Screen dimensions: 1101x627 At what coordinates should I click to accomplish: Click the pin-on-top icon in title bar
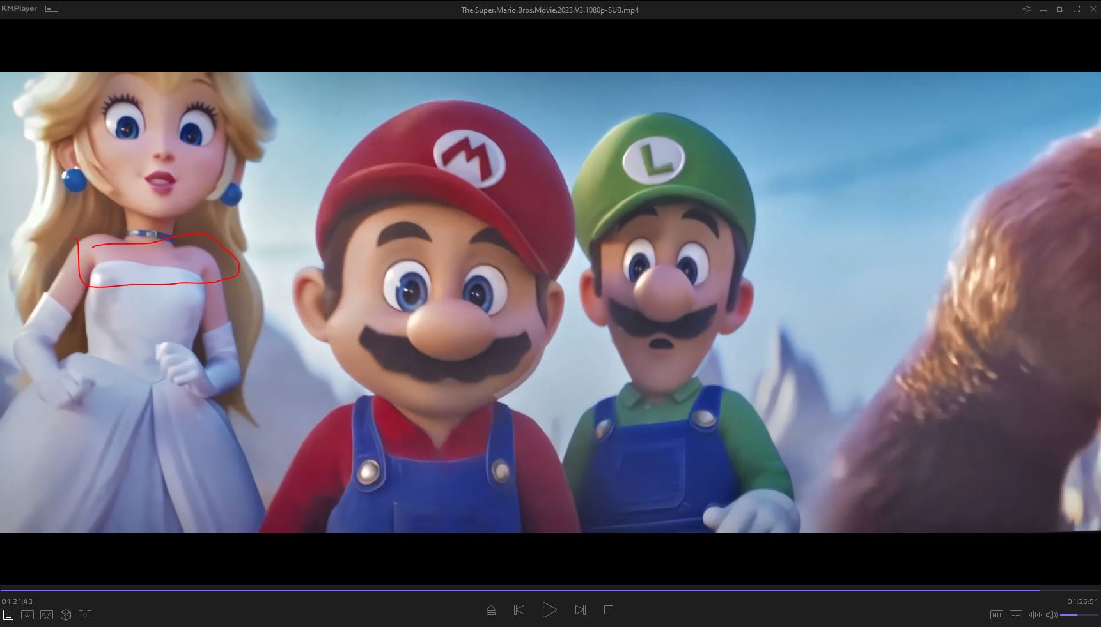coord(1027,9)
